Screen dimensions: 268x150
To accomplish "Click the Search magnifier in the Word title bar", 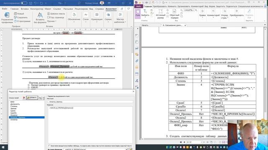I will tap(79, 3).
